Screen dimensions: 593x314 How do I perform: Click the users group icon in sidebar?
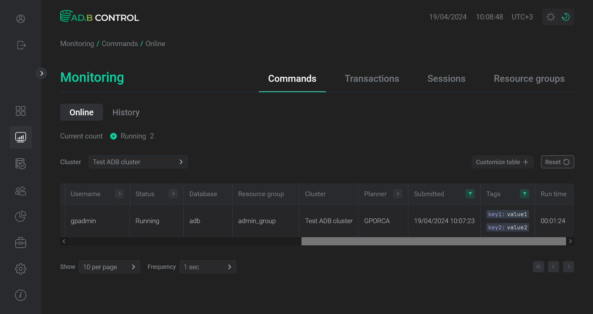20,191
